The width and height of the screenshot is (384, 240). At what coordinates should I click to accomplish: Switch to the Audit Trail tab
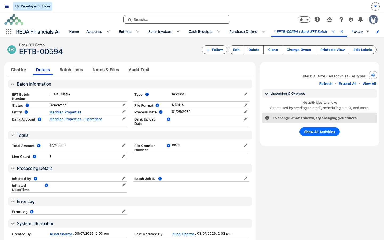pyautogui.click(x=139, y=70)
